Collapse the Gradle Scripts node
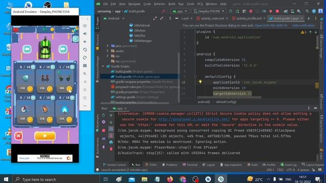326x183 pixels. [103, 67]
